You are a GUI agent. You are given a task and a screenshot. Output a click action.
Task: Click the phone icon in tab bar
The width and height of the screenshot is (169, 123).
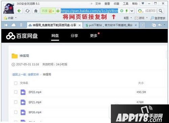tap(21, 25)
